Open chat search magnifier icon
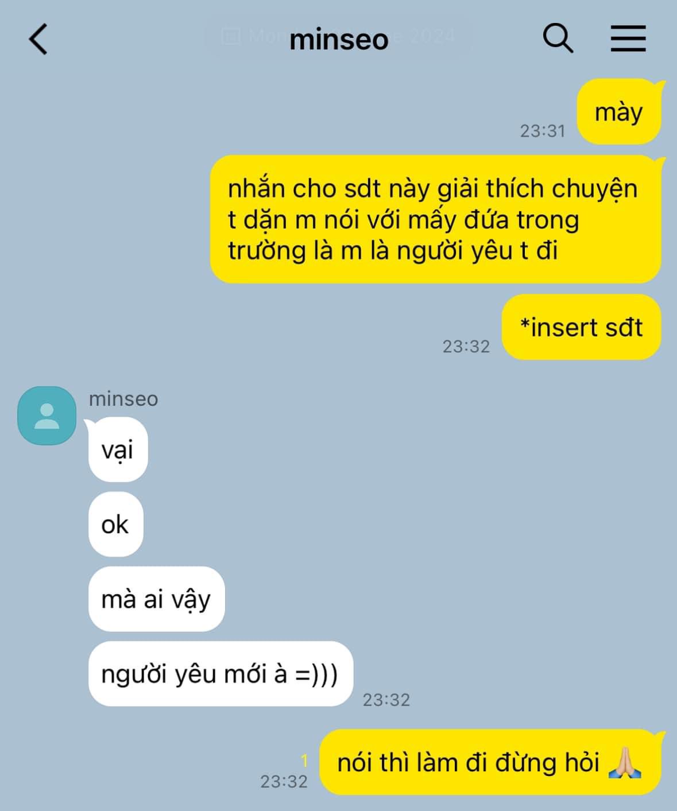This screenshot has width=677, height=811. (558, 38)
